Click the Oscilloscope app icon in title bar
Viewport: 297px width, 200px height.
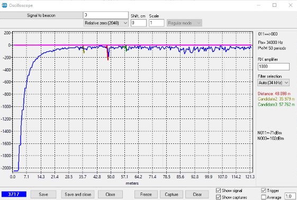point(4,5)
